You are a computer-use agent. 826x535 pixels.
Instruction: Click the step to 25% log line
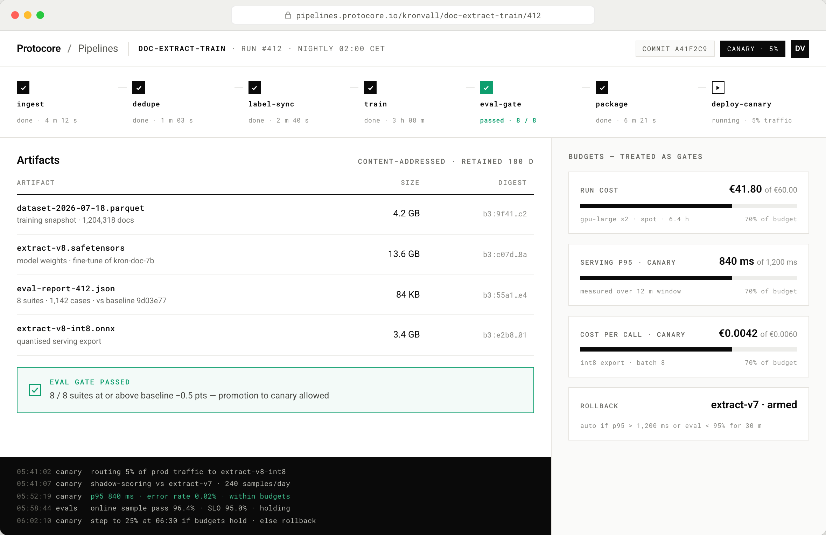pos(166,521)
